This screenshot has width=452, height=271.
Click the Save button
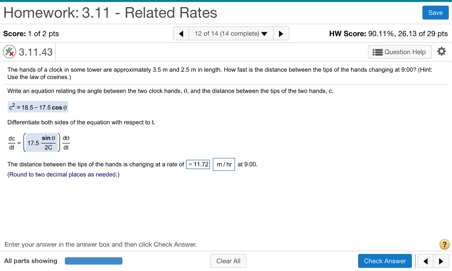coord(435,12)
